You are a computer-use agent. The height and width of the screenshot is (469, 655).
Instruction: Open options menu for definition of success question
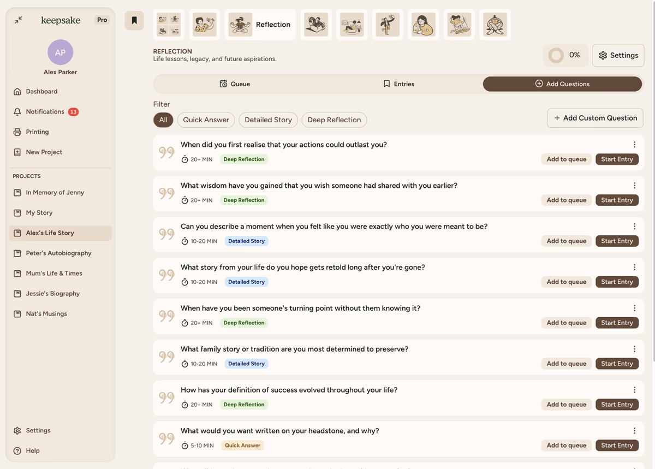pyautogui.click(x=634, y=390)
